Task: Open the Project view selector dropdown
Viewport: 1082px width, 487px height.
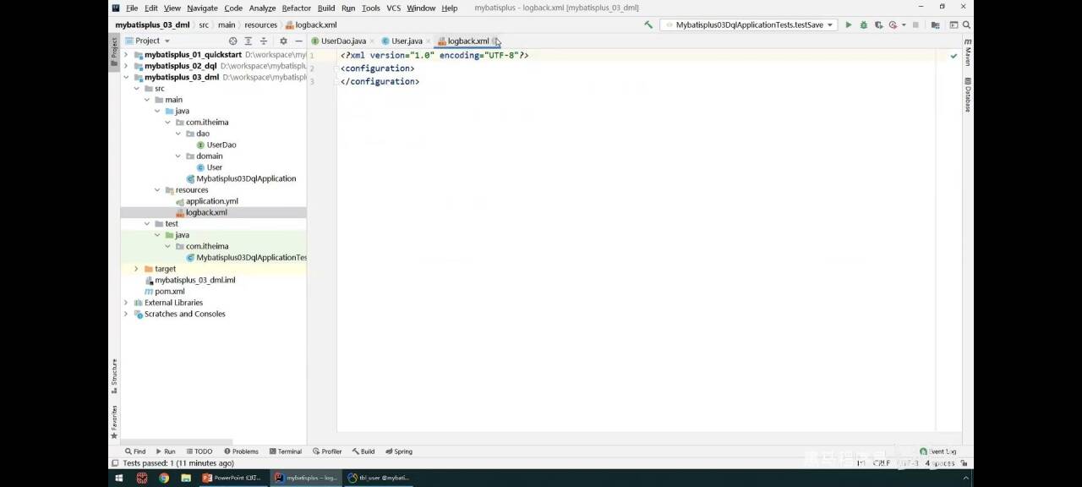Action: coord(148,41)
